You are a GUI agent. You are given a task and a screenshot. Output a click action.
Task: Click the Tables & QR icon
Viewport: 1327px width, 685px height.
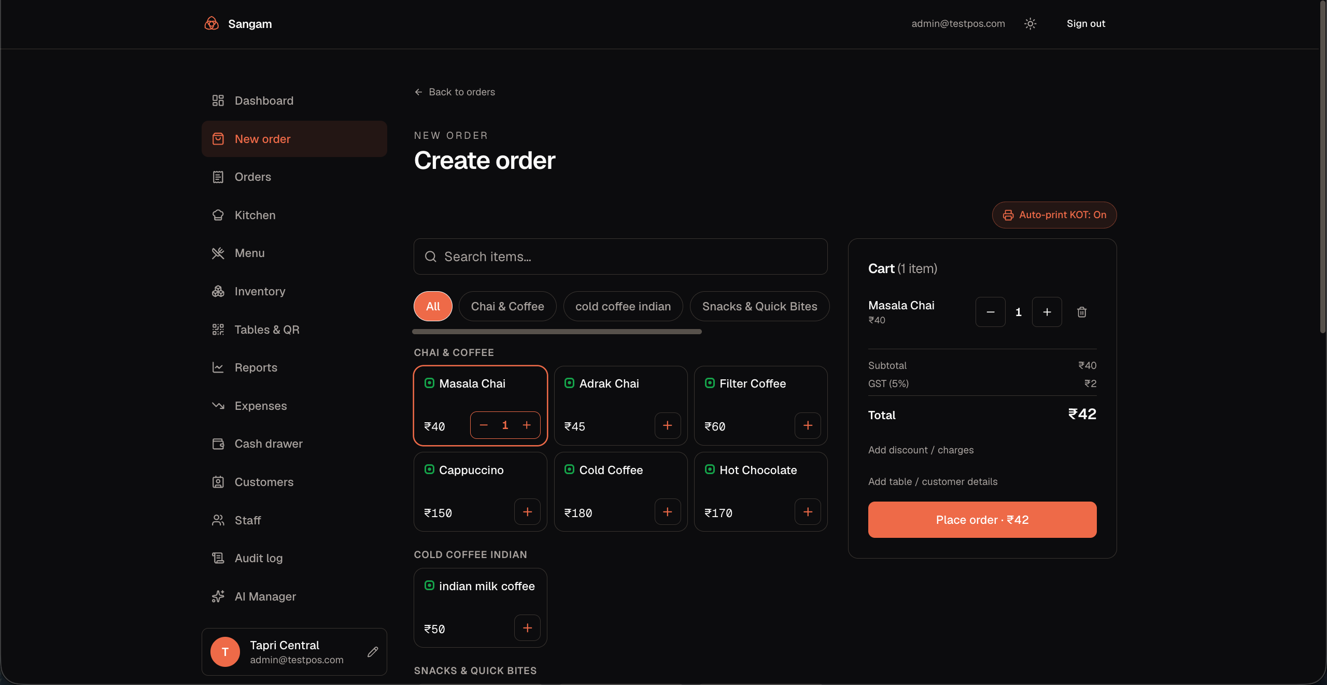(218, 330)
